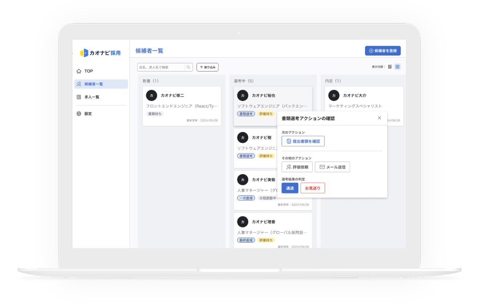This screenshot has height=304, width=478.
Task: Click 提出書類を確認 button
Action: 303,141
